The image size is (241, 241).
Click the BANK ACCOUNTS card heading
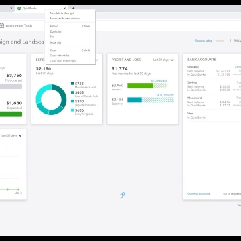click(x=202, y=60)
